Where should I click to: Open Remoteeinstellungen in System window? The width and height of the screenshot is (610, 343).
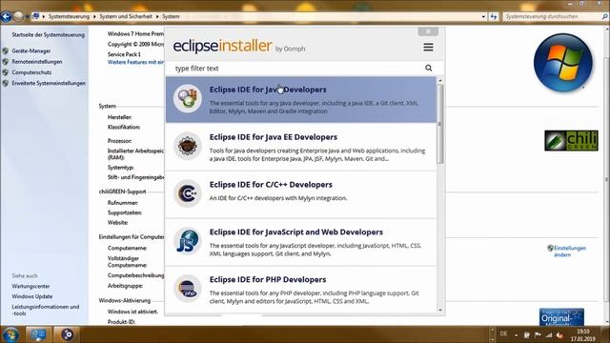click(37, 61)
